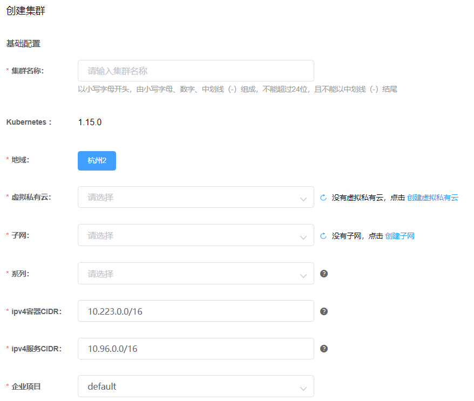Click the Kubernetes version 1.15.0 text

90,122
